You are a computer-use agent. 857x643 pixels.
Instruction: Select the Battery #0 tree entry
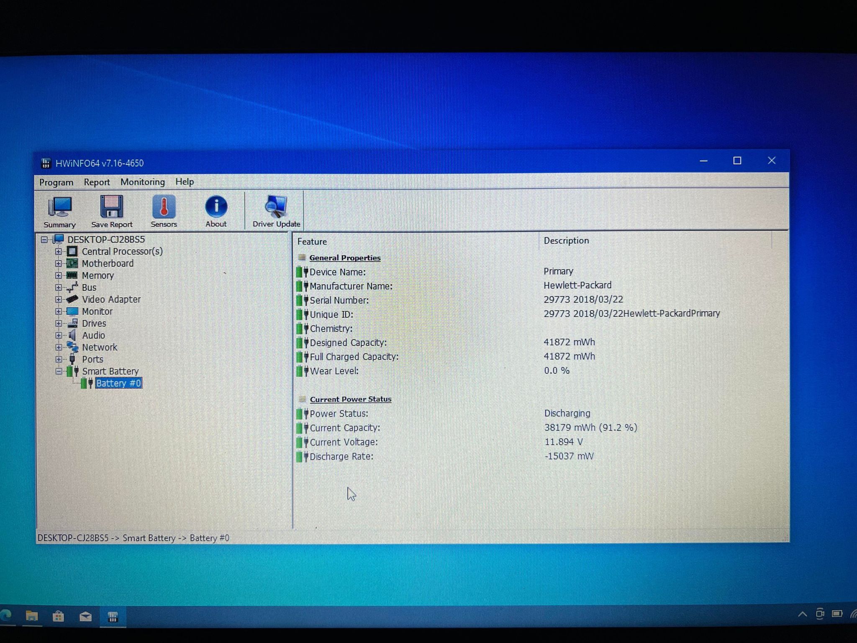click(118, 383)
